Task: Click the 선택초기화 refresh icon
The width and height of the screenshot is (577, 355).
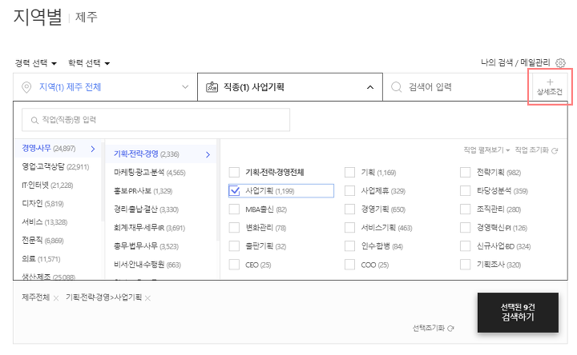Action: point(450,328)
